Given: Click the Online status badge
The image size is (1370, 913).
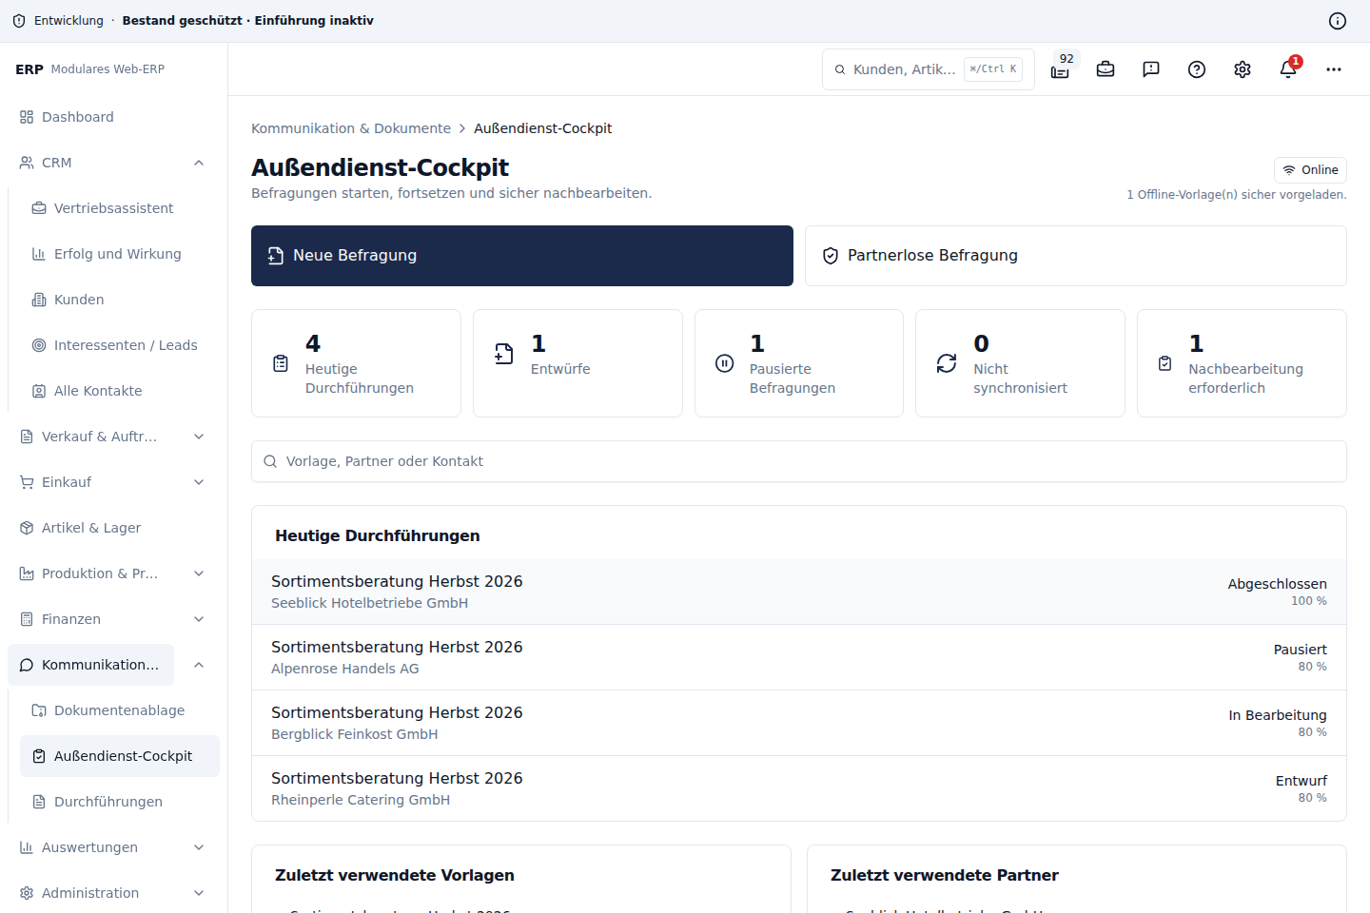Looking at the screenshot, I should tap(1310, 170).
